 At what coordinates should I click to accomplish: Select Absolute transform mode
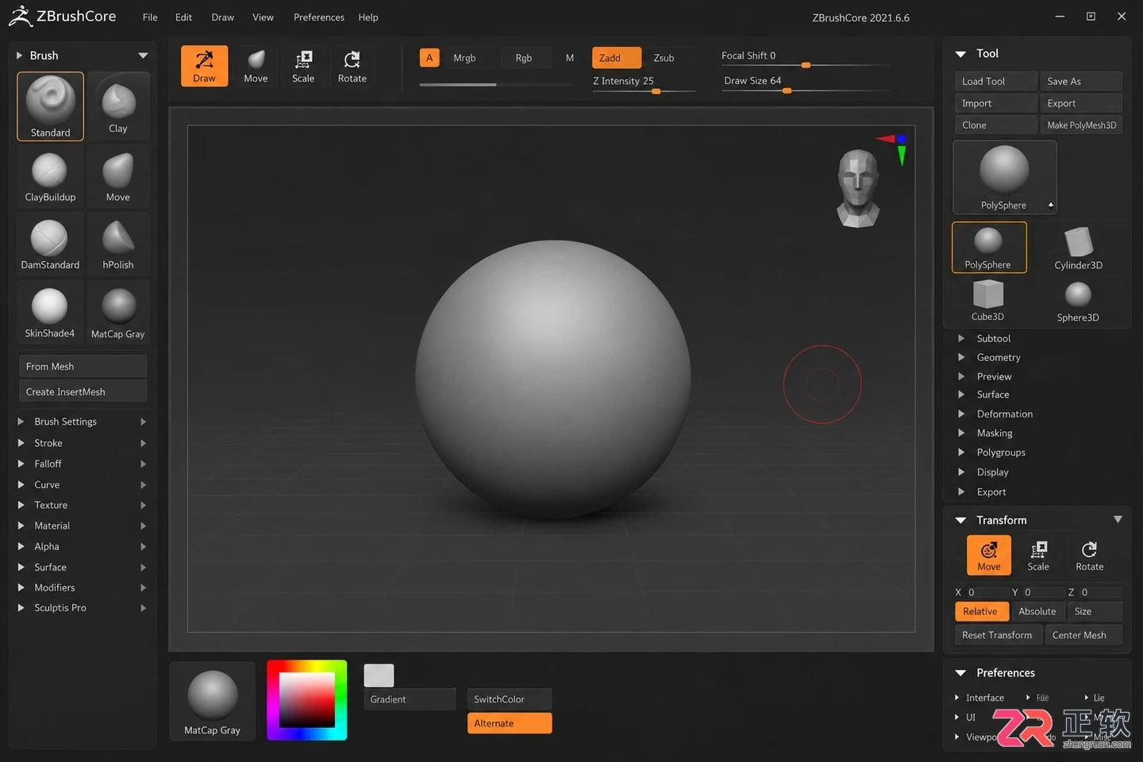(x=1037, y=611)
